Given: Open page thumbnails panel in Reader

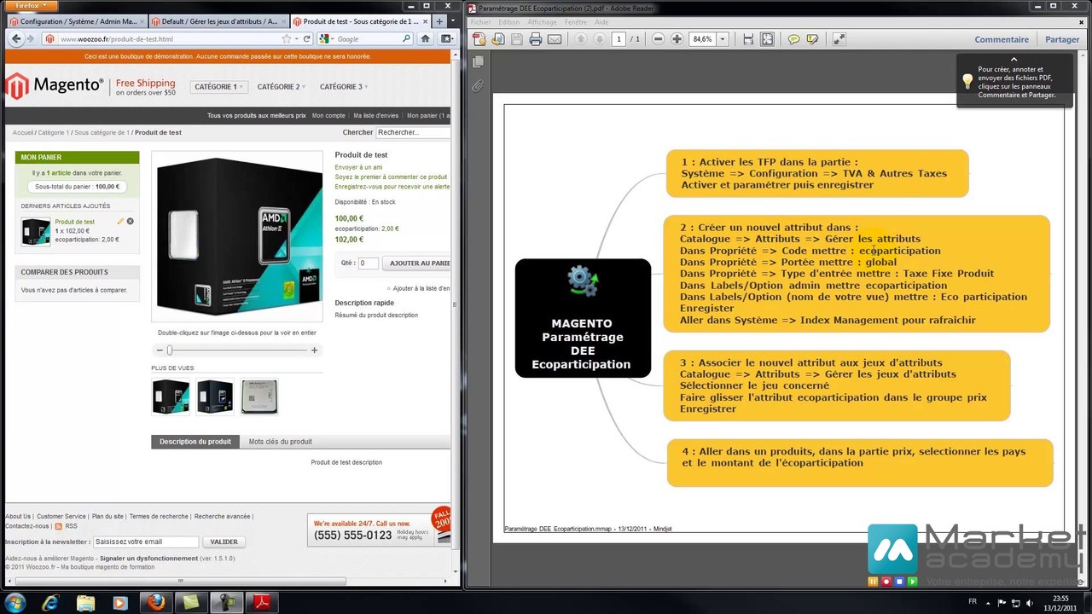Looking at the screenshot, I should (478, 62).
